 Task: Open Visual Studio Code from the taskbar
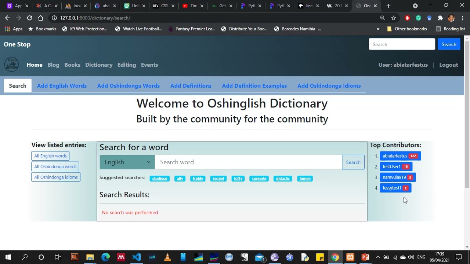pyautogui.click(x=137, y=257)
